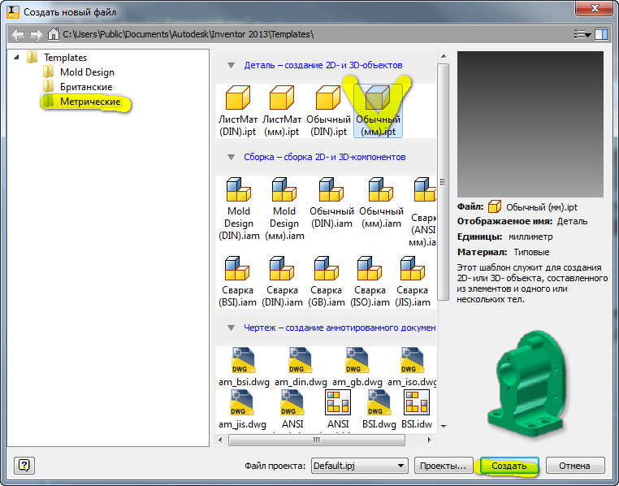The image size is (619, 486).
Task: Open the help question-mark button
Action: pyautogui.click(x=24, y=466)
